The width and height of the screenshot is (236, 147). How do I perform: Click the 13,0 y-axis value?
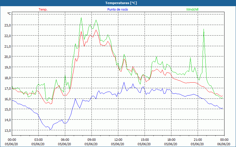pyautogui.click(x=8, y=130)
